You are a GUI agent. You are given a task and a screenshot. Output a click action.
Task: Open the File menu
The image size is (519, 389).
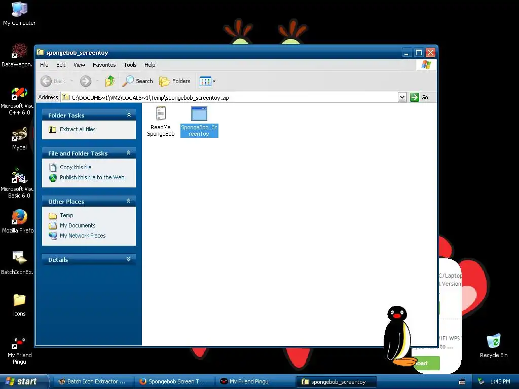click(x=44, y=65)
